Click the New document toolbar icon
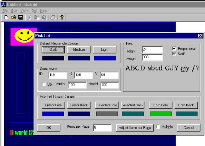Screen dimensions: 205x146 point(6,17)
